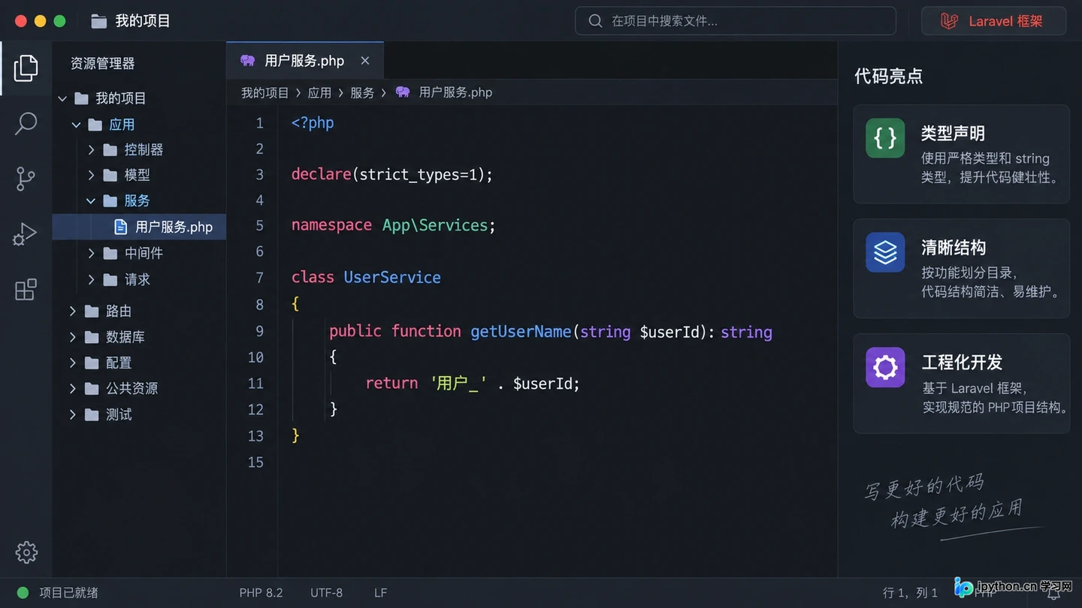Open the Run and Debug icon
This screenshot has width=1082, height=608.
(x=26, y=234)
